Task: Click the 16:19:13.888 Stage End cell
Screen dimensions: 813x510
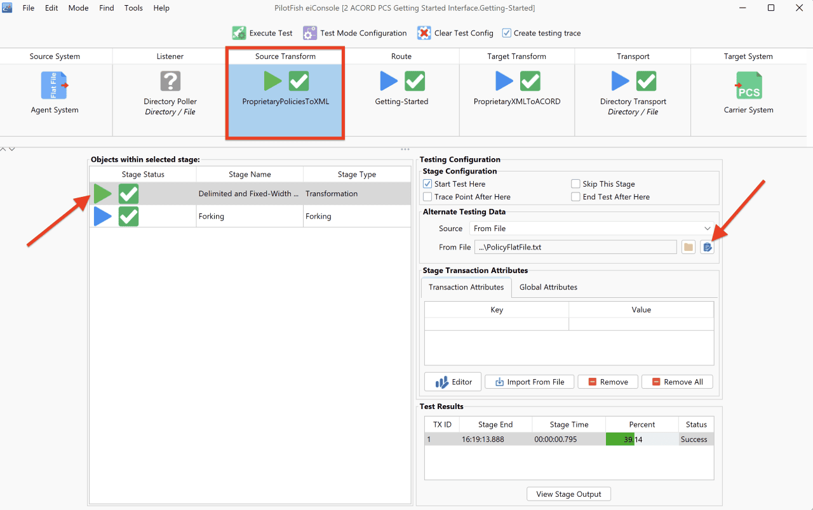Action: point(495,439)
